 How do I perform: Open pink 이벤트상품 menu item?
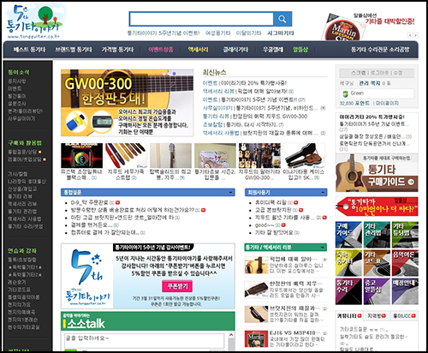(161, 50)
